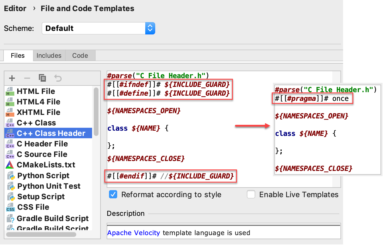The image size is (384, 245).
Task: Click the revert template arrow icon
Action: pos(58,78)
